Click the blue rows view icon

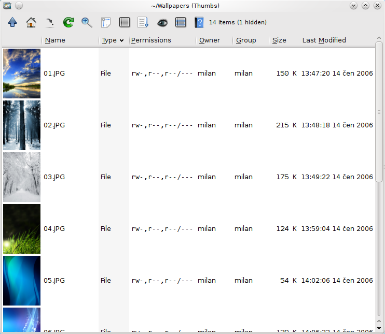click(x=181, y=22)
